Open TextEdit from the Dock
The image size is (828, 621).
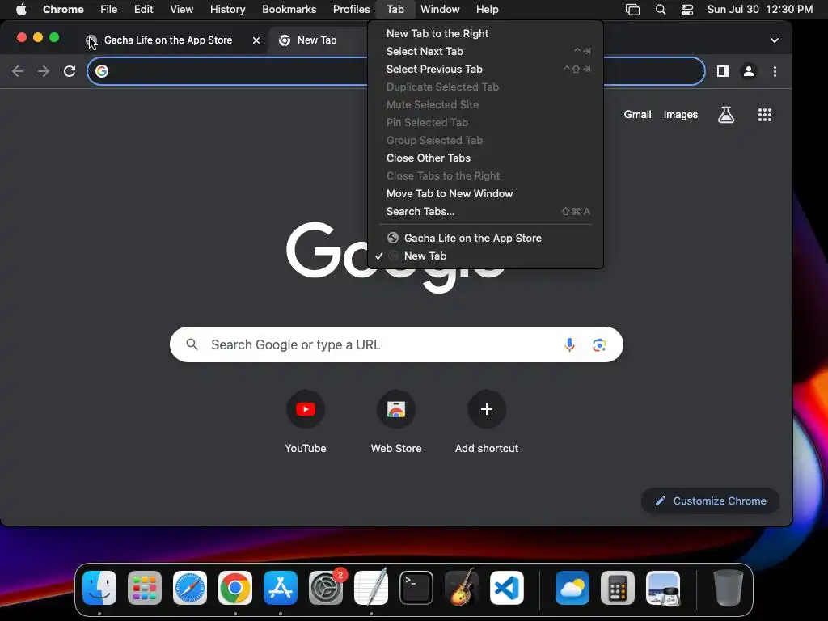pos(370,588)
